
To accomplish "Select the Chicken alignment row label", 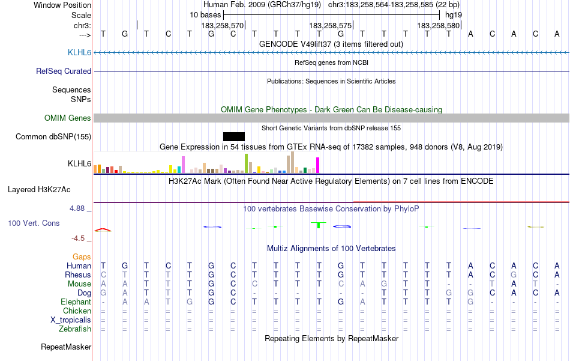I will tap(77, 311).
